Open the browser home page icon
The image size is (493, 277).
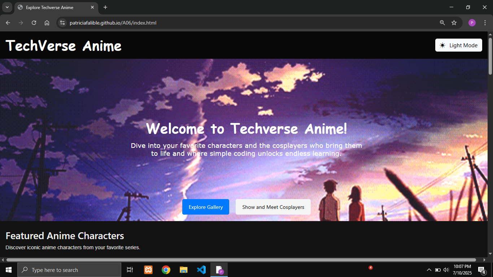click(x=47, y=23)
